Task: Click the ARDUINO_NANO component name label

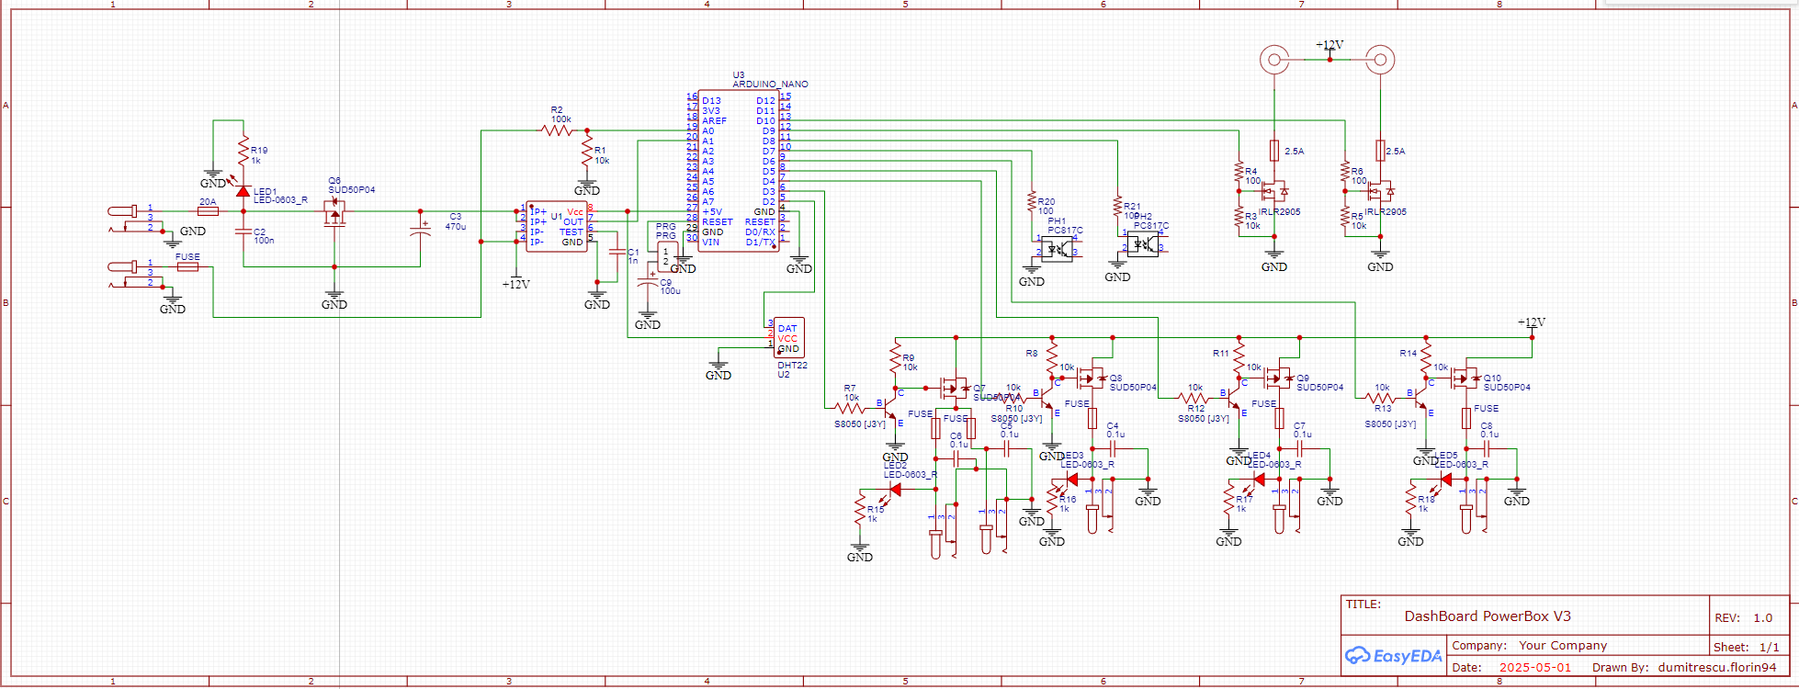Action: point(770,85)
